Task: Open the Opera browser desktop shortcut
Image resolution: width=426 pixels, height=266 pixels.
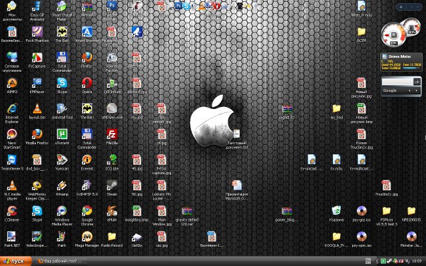Action: coord(87,83)
